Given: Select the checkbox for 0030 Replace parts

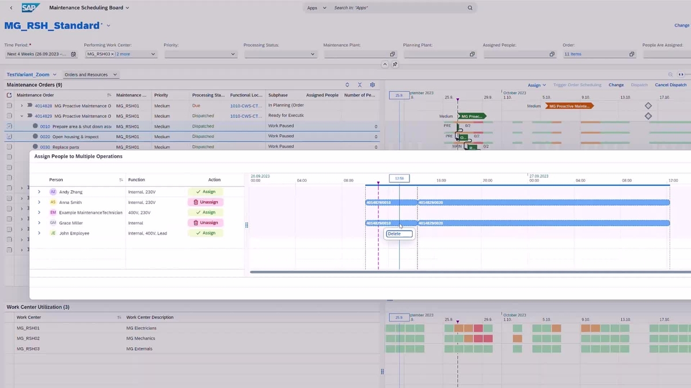Looking at the screenshot, I should pos(9,147).
